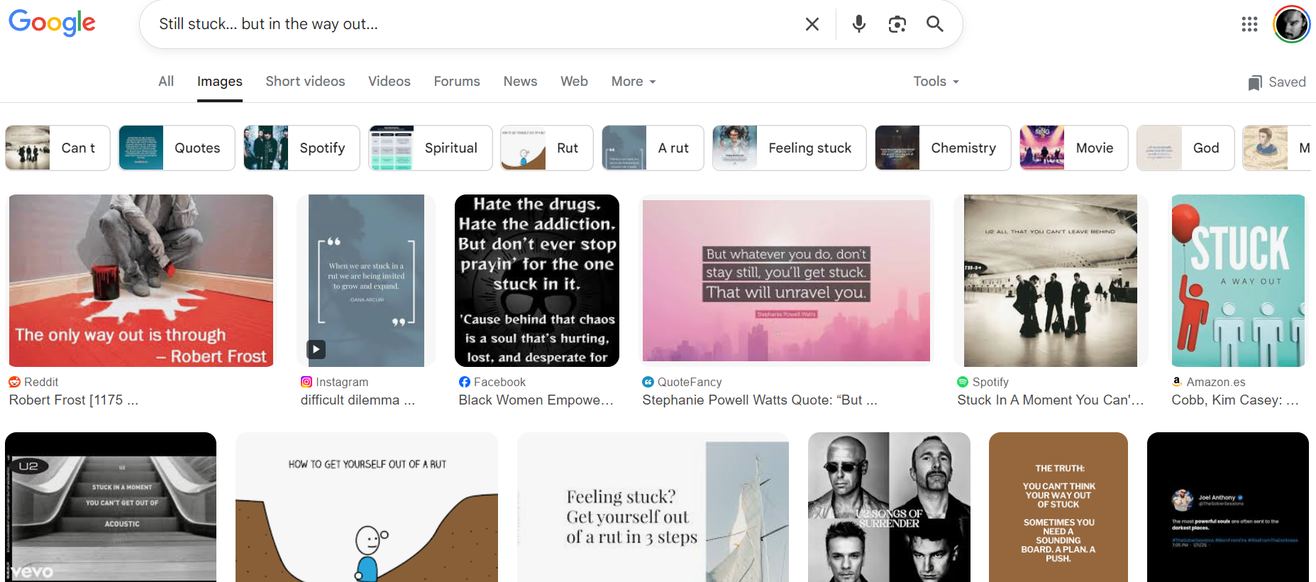Play the Instagram video result
This screenshot has width=1316, height=582.
316,349
